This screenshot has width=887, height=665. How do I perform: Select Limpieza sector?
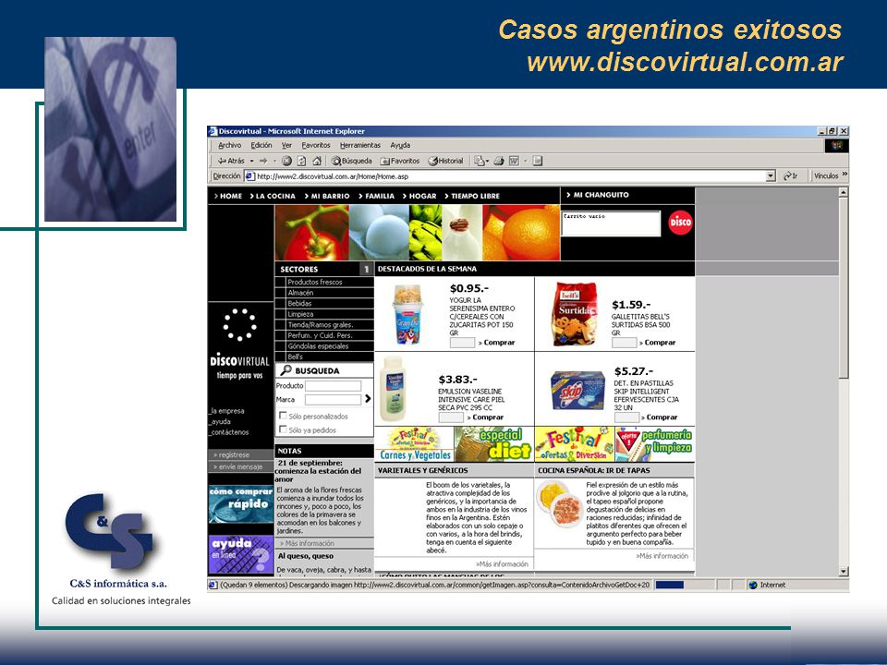click(x=300, y=314)
